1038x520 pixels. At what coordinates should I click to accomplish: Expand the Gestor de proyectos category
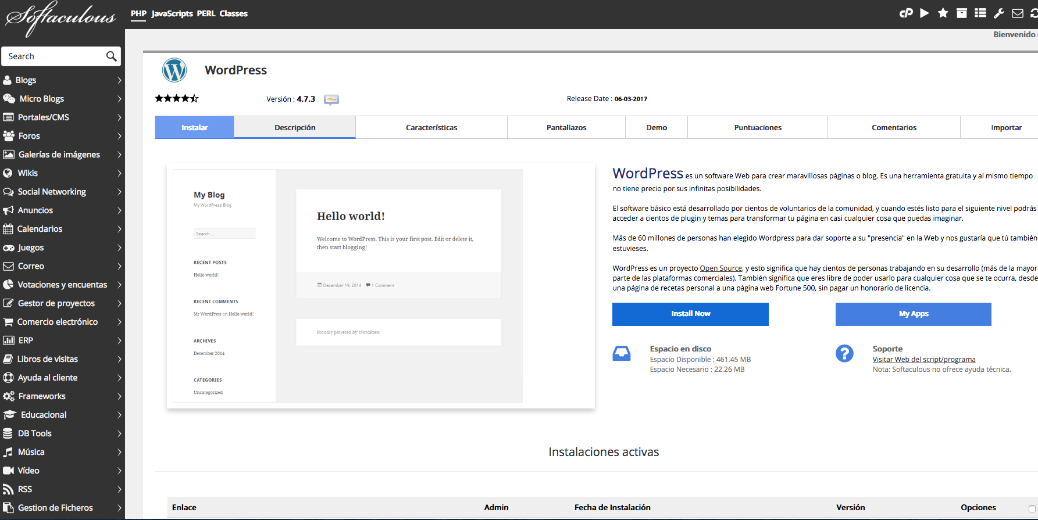62,303
